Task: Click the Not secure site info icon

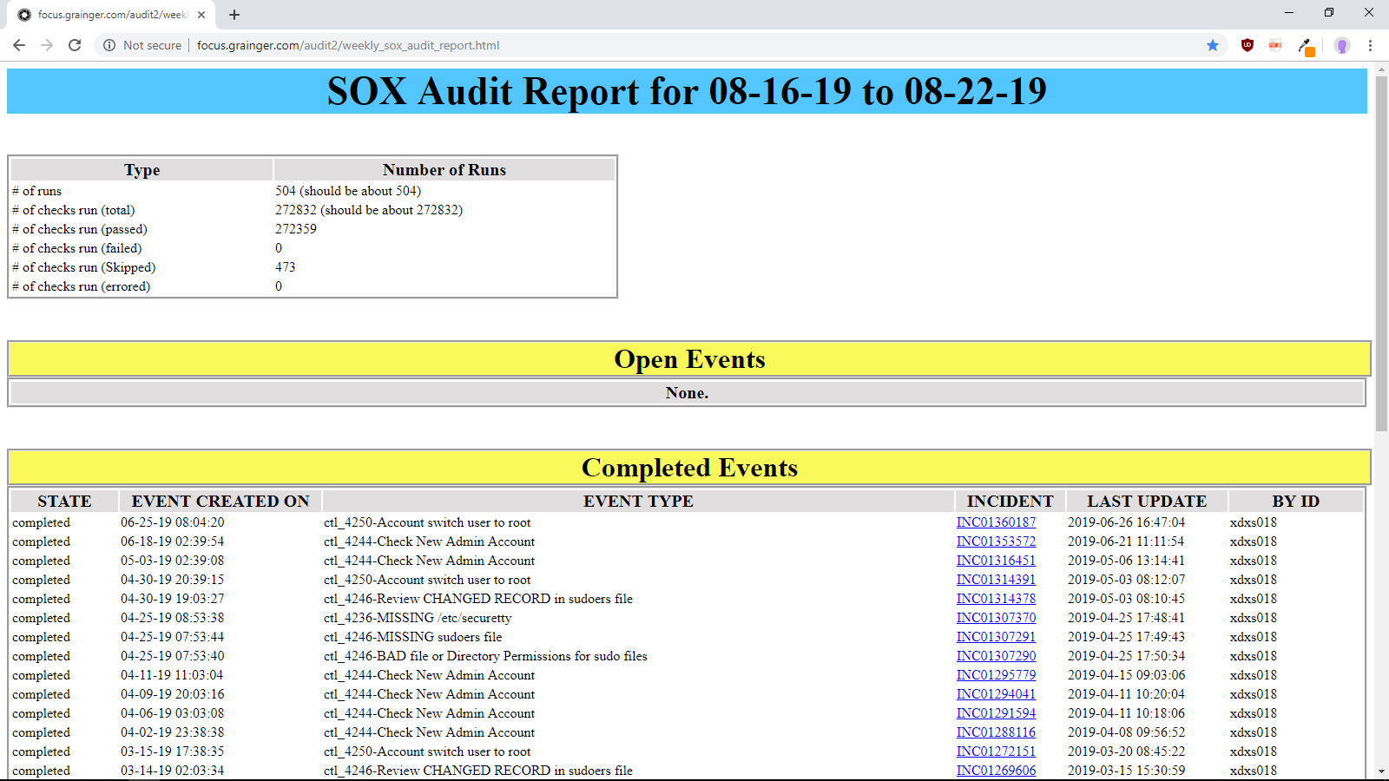Action: click(109, 45)
